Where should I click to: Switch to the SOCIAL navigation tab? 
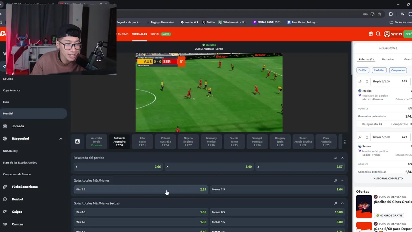click(x=155, y=34)
